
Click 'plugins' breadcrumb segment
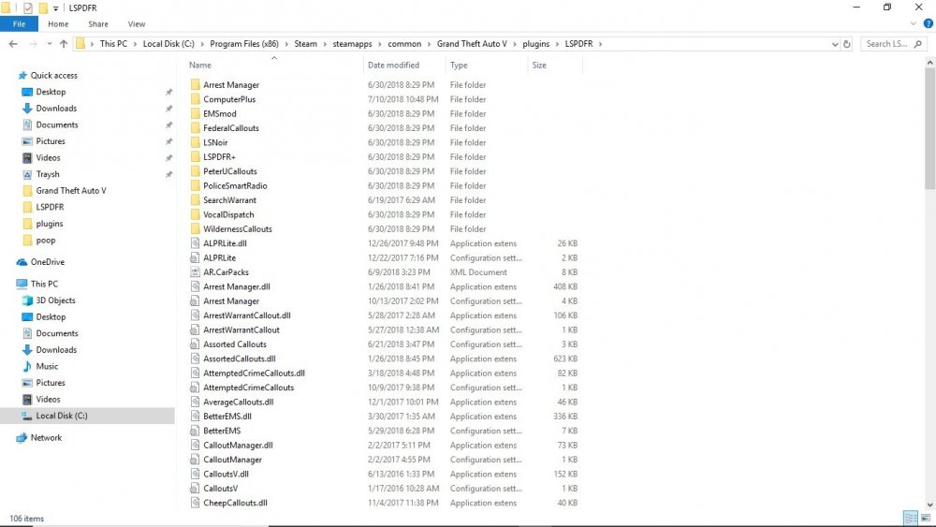[x=536, y=44]
